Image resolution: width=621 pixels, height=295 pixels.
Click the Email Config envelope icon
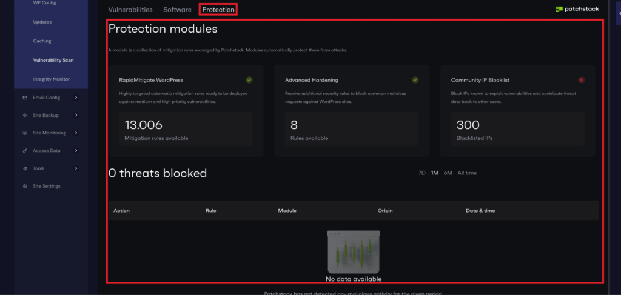(25, 98)
